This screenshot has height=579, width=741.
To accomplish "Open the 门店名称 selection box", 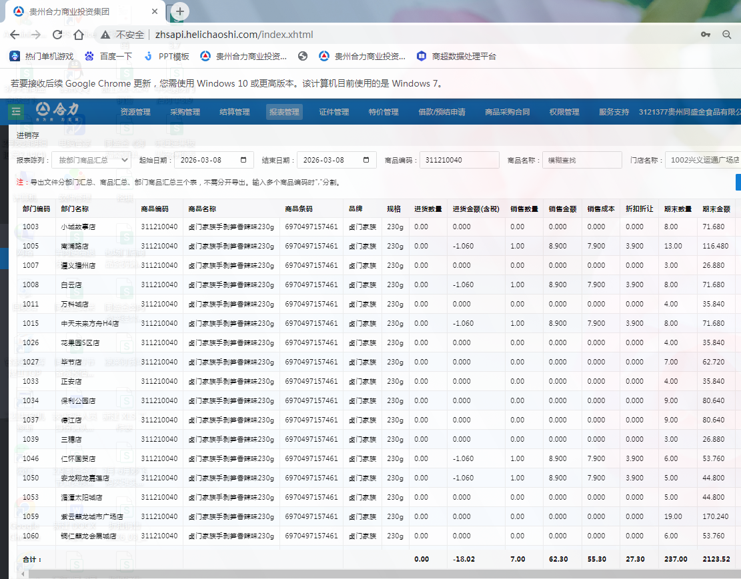I will click(704, 160).
